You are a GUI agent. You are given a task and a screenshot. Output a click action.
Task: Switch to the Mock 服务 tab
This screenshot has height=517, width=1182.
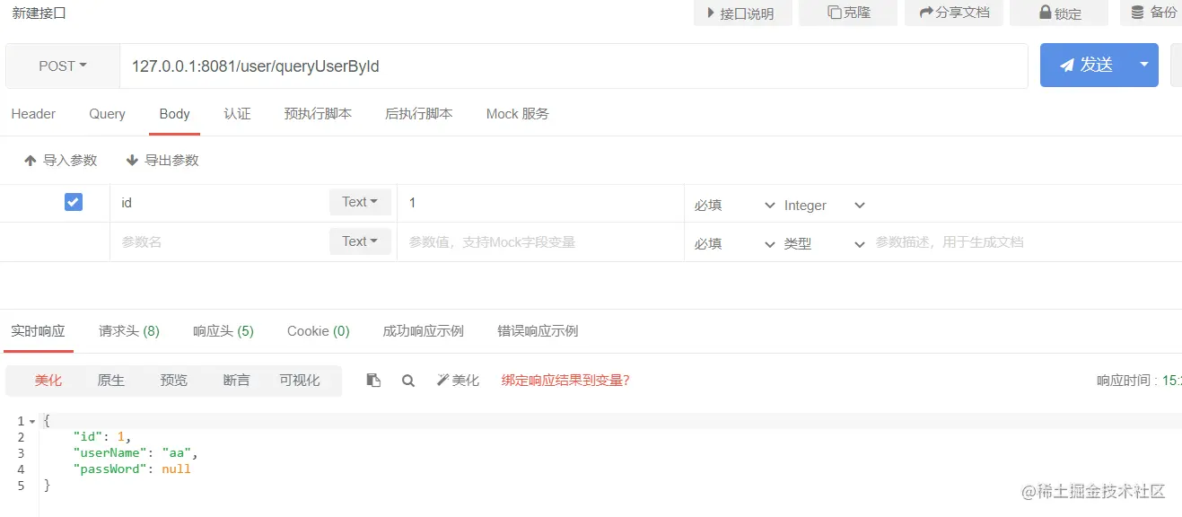tap(516, 113)
